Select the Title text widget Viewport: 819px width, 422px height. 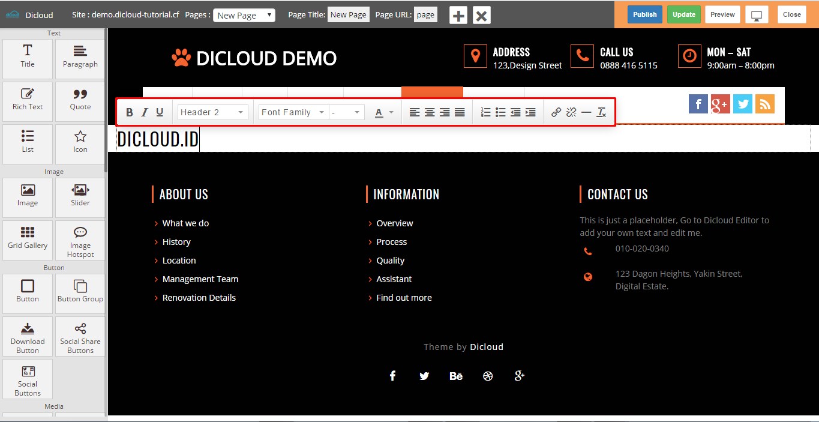[28, 59]
